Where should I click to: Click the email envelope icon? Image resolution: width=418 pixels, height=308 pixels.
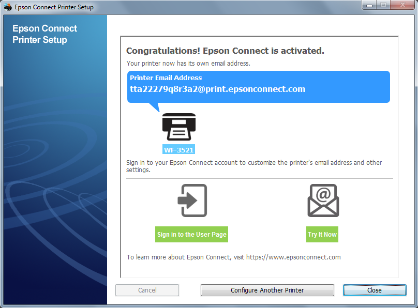click(323, 201)
